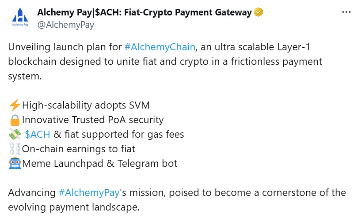Click the opening sentence 'Unveiling launch plan'

point(65,47)
